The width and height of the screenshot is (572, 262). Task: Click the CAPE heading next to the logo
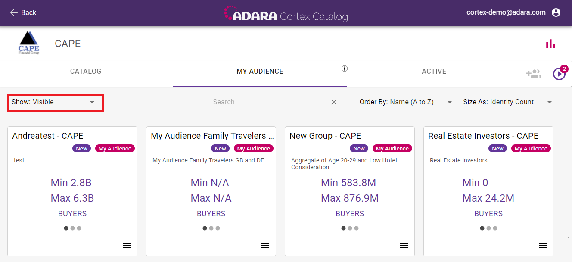coord(68,44)
